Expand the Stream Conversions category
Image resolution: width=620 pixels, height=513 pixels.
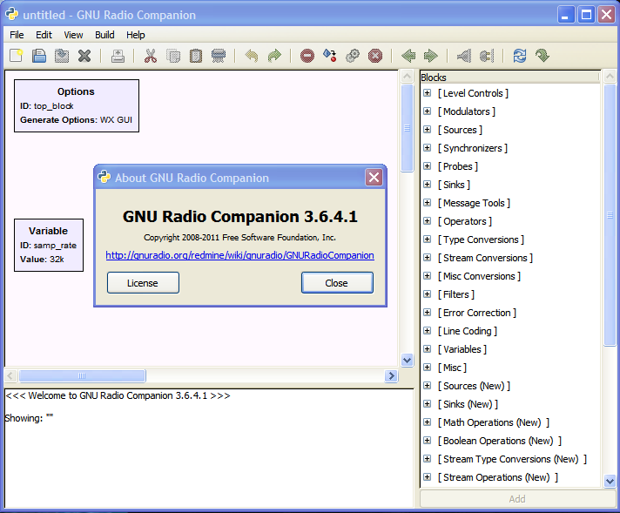pyautogui.click(x=427, y=258)
